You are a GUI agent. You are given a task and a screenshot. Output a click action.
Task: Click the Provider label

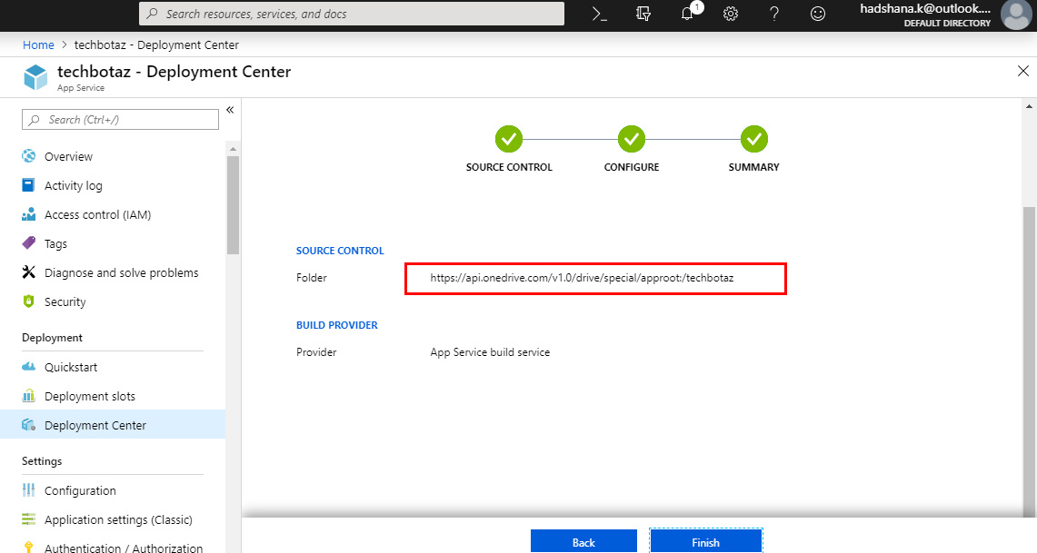[x=316, y=352]
